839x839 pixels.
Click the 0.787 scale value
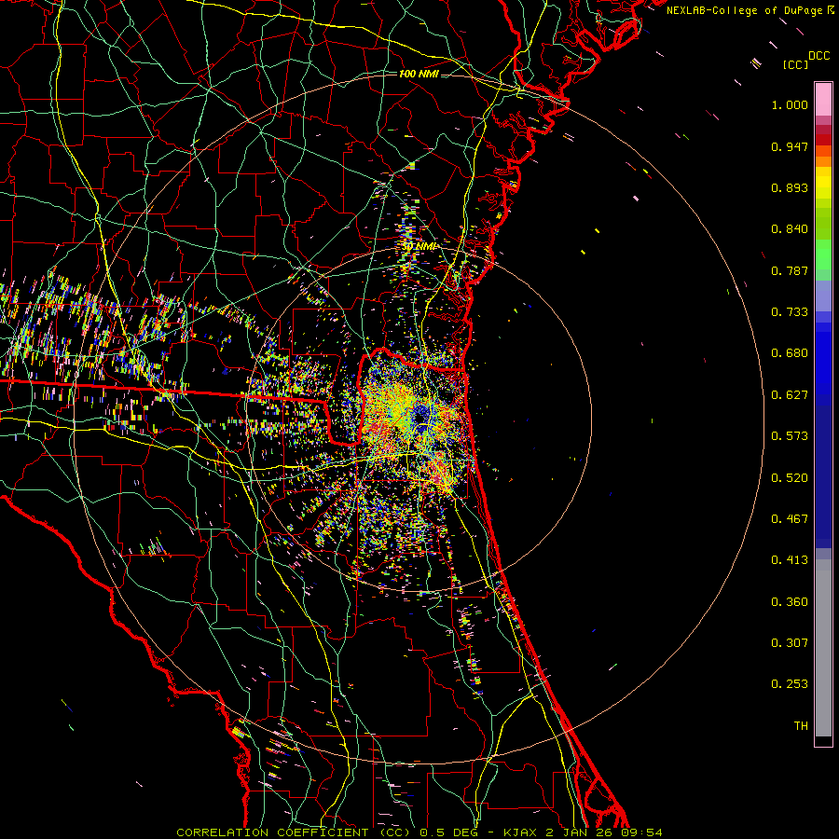pos(790,270)
